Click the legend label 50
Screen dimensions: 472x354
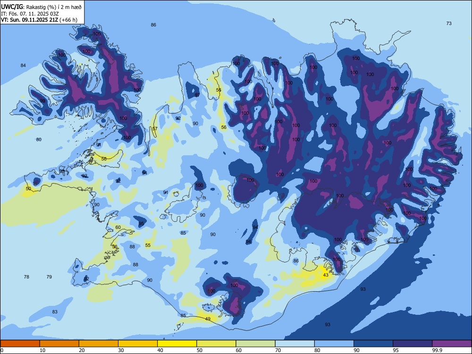[x=199, y=350]
